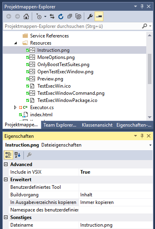Click the Collapse All icon

tap(70, 16)
